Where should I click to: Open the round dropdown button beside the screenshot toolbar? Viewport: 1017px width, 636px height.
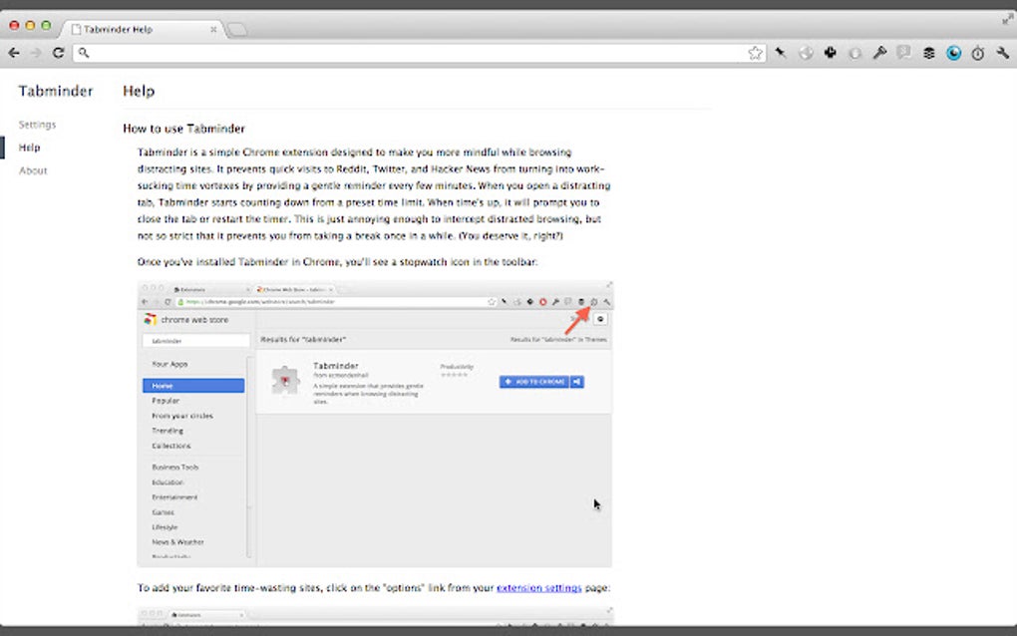tap(600, 318)
